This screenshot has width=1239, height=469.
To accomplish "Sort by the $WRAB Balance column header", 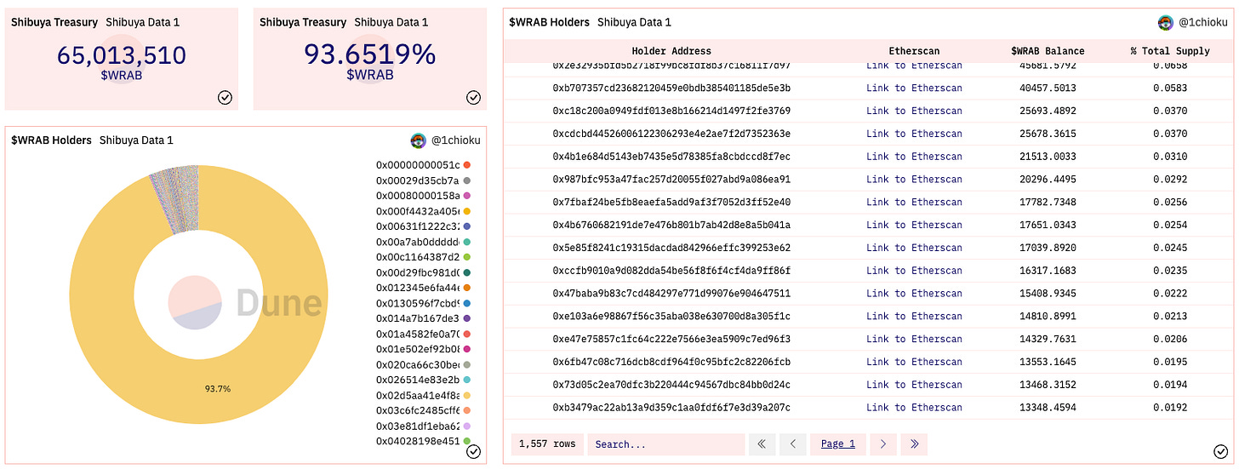I will pyautogui.click(x=1048, y=51).
